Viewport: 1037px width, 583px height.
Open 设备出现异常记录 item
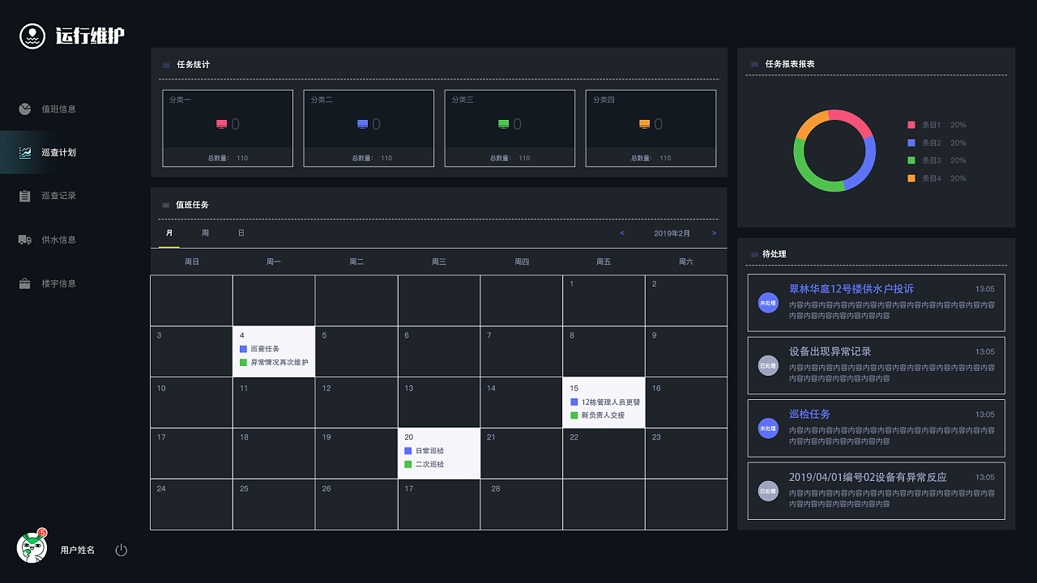tap(830, 351)
